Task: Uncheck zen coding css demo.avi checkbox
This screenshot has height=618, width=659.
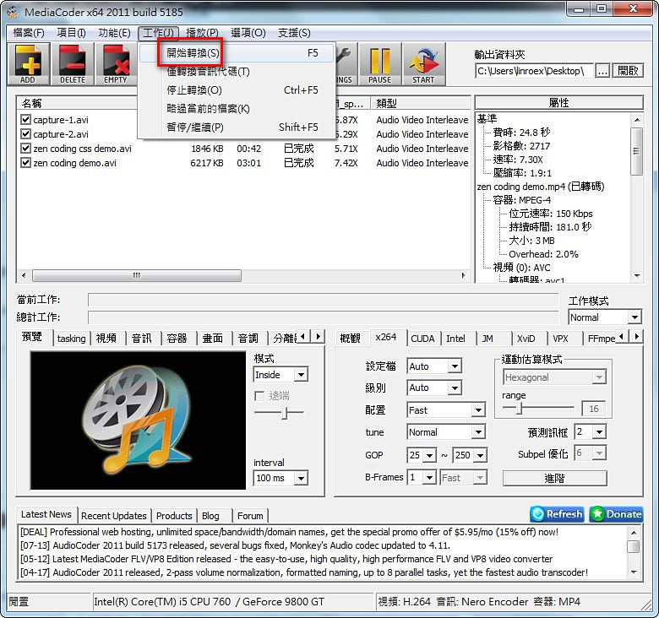Action: pos(25,149)
